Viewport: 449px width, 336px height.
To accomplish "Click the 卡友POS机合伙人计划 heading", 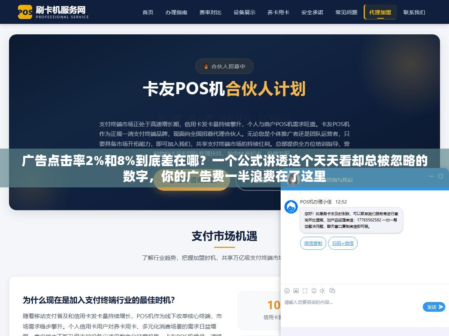I will (224, 89).
